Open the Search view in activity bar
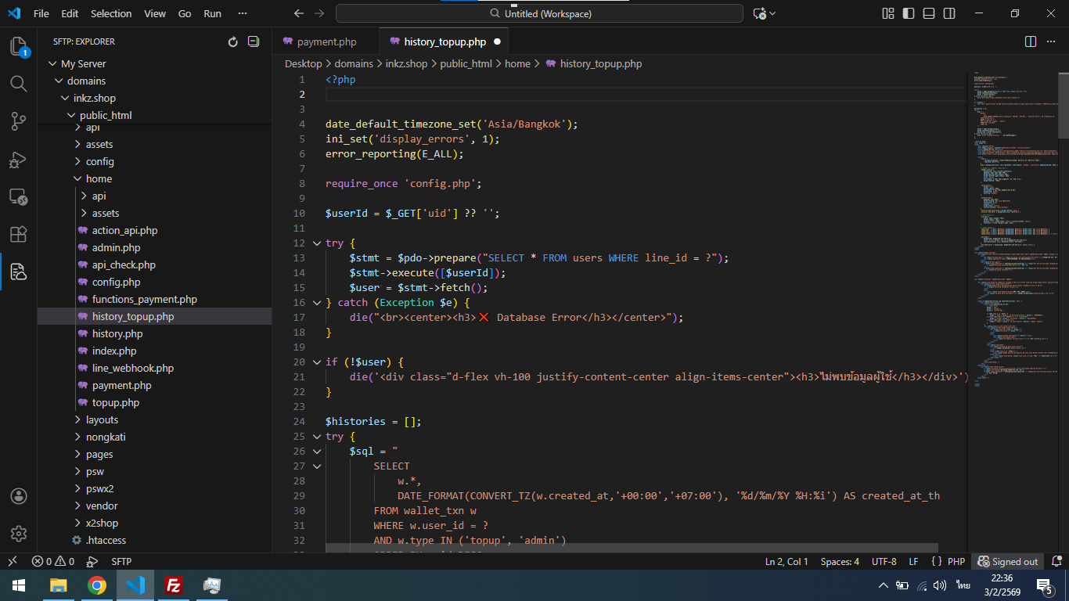The height and width of the screenshot is (601, 1069). 19,84
